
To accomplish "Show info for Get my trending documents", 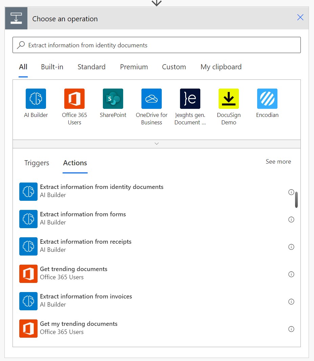I will (x=291, y=329).
